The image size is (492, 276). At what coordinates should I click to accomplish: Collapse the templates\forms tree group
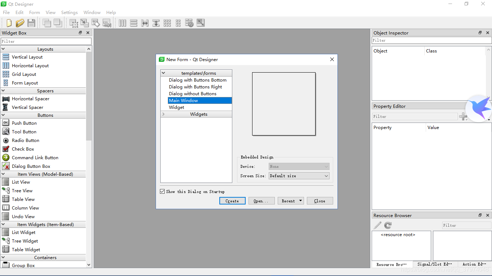pos(164,73)
